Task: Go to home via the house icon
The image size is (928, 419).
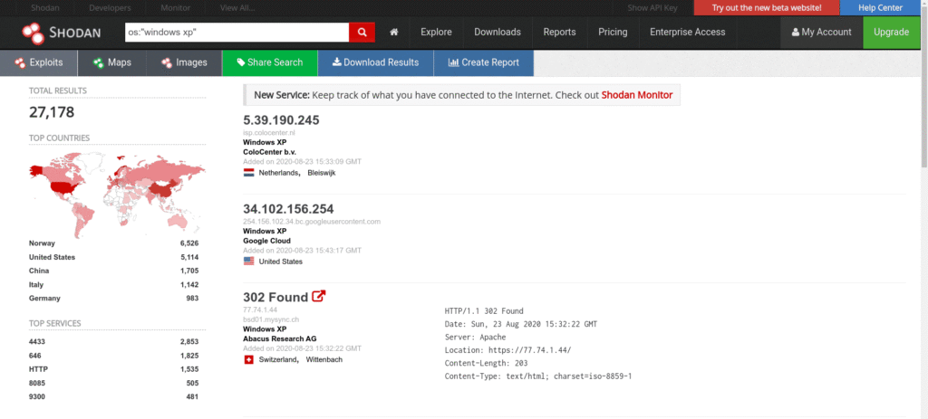Action: pyautogui.click(x=393, y=33)
